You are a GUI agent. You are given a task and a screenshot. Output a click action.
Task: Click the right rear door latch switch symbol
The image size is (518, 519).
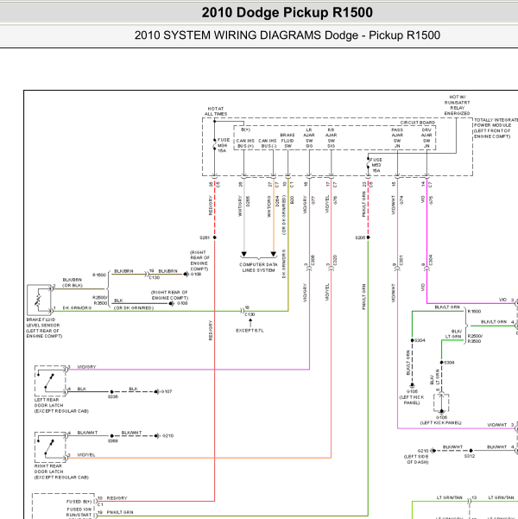click(x=50, y=447)
